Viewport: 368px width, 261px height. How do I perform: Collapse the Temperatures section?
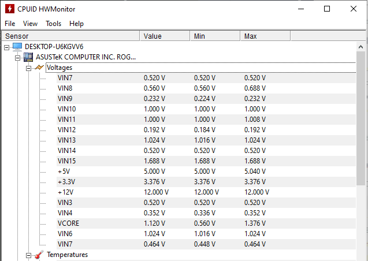(x=28, y=255)
